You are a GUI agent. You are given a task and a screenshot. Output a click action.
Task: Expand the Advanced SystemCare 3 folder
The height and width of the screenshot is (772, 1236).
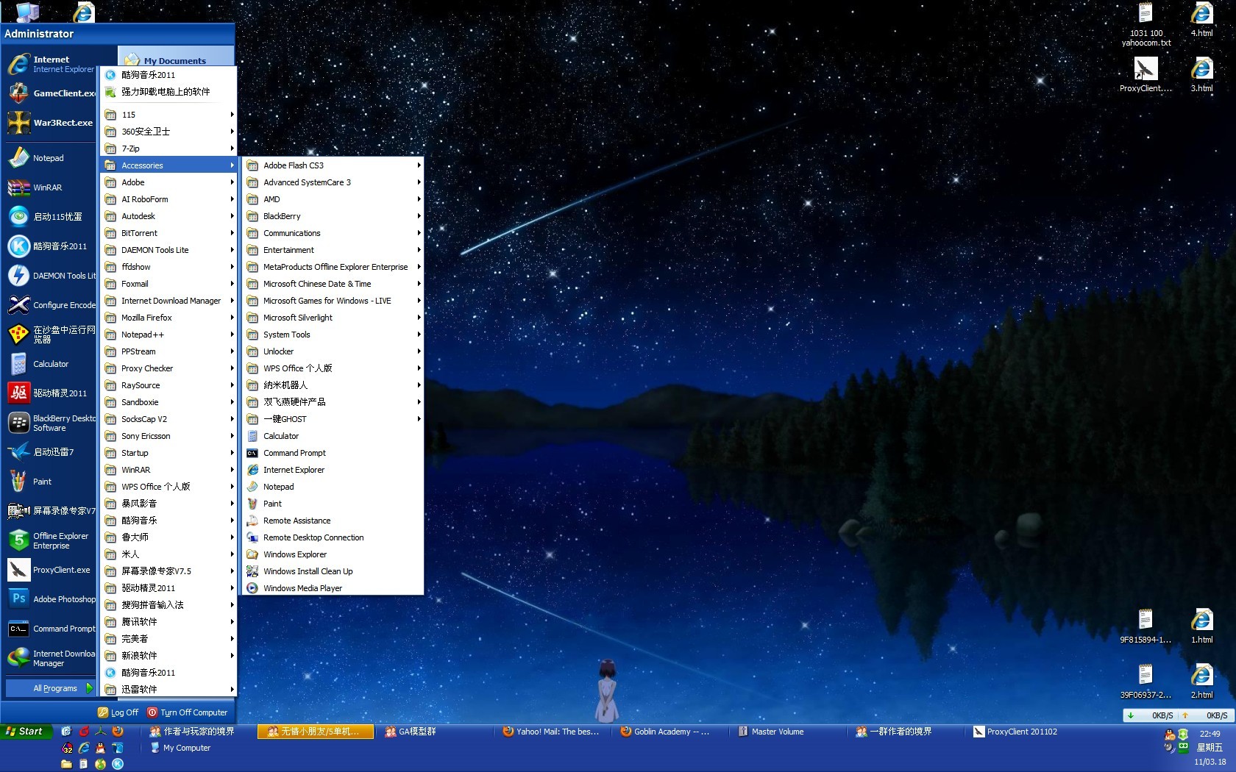[333, 182]
